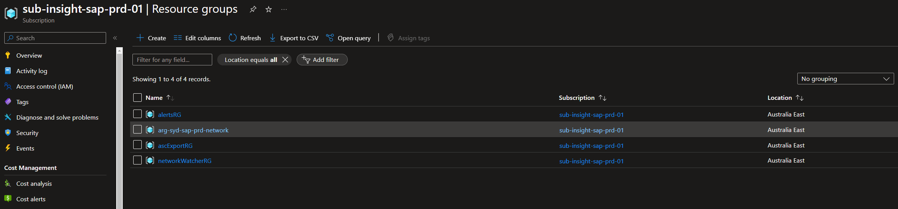Screen dimensions: 898x209
Task: Sort by Location column arrows
Action: tap(800, 98)
